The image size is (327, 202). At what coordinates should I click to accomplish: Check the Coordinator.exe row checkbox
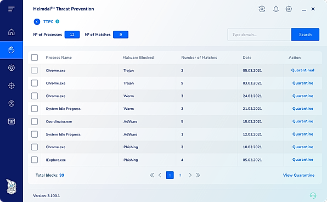tap(35, 121)
